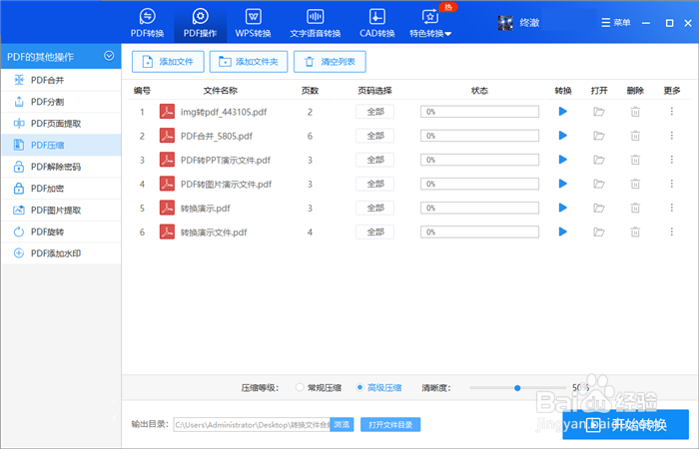Click the 输出目录 path field
This screenshot has height=449, width=699.
252,424
